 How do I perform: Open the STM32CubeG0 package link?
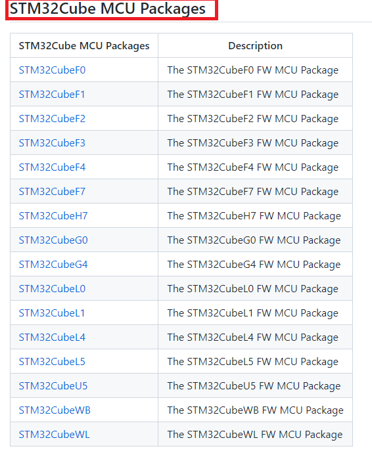pos(53,240)
